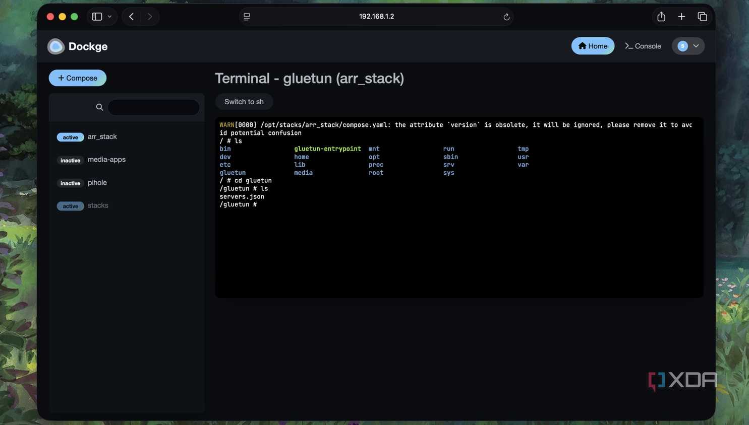Open the Safari share icon
Viewport: 749px width, 425px height.
[661, 16]
